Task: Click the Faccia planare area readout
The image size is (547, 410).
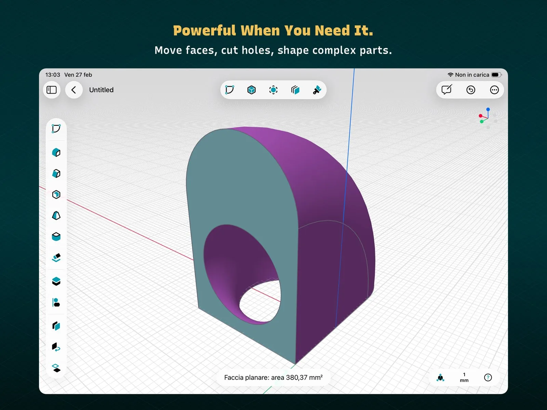Action: click(x=273, y=378)
